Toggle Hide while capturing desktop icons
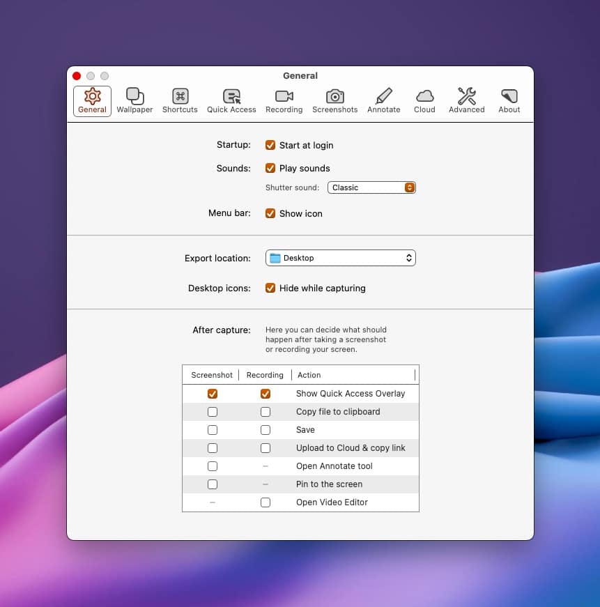Viewport: 600px width, 607px height. pyautogui.click(x=270, y=289)
